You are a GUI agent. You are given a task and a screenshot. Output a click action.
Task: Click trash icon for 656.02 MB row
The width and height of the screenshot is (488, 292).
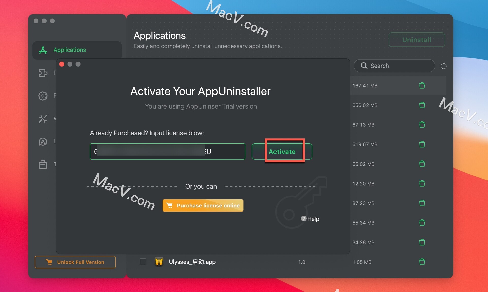(x=422, y=105)
